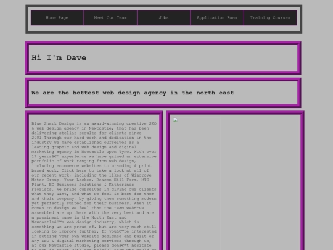
Task: Click the 'Blue Shark Design is an award-winning' line
Action: (94, 123)
